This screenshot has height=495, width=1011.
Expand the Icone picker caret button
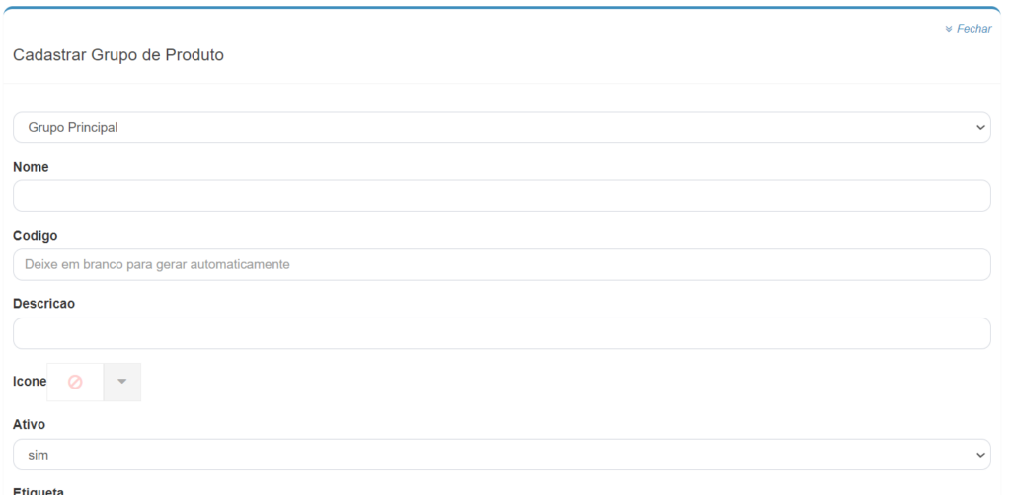pos(122,383)
